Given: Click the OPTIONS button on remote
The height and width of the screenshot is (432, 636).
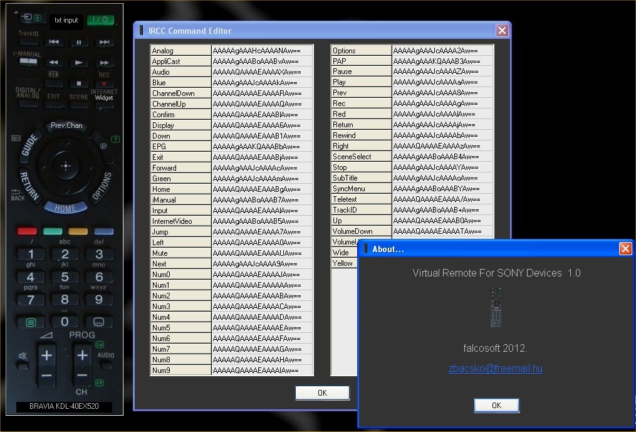Looking at the screenshot, I should (101, 186).
